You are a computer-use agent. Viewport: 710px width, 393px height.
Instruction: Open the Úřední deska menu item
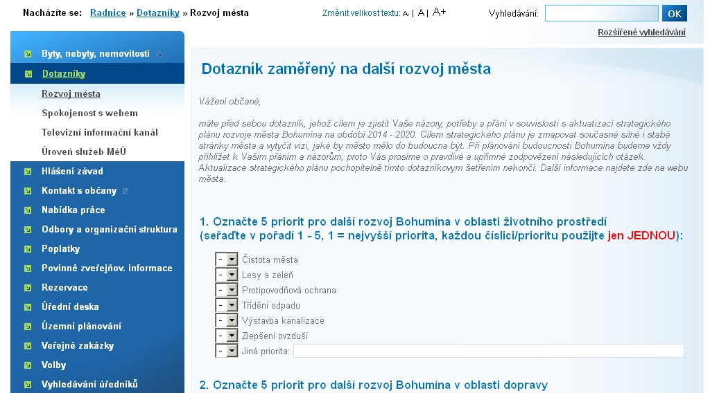click(70, 307)
